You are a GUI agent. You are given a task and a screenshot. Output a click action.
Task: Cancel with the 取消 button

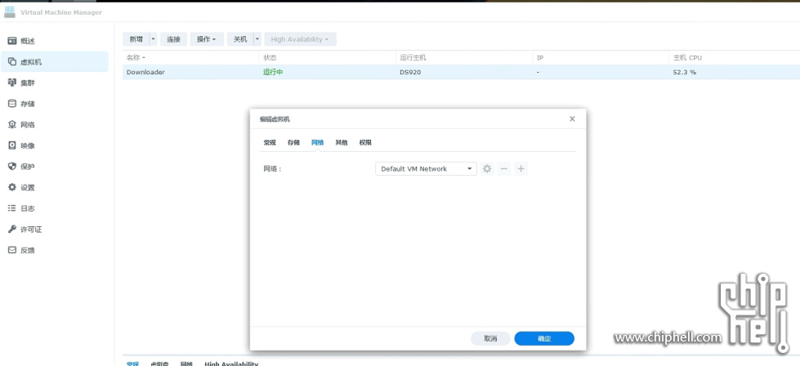tap(490, 338)
